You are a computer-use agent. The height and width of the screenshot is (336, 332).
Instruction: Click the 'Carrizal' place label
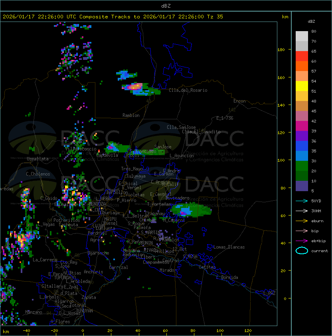point(119,267)
